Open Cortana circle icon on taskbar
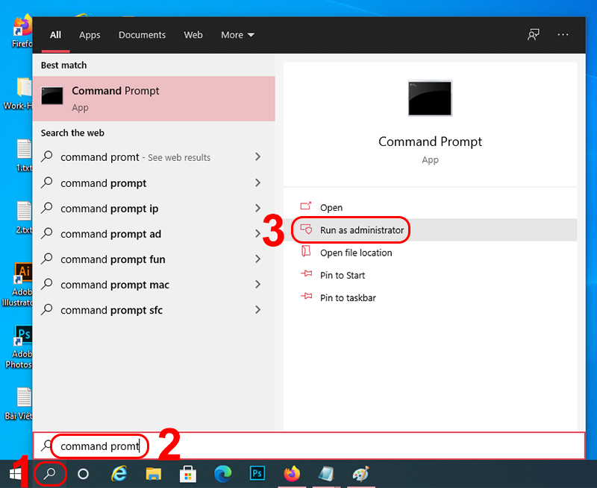Image resolution: width=597 pixels, height=488 pixels. [84, 474]
